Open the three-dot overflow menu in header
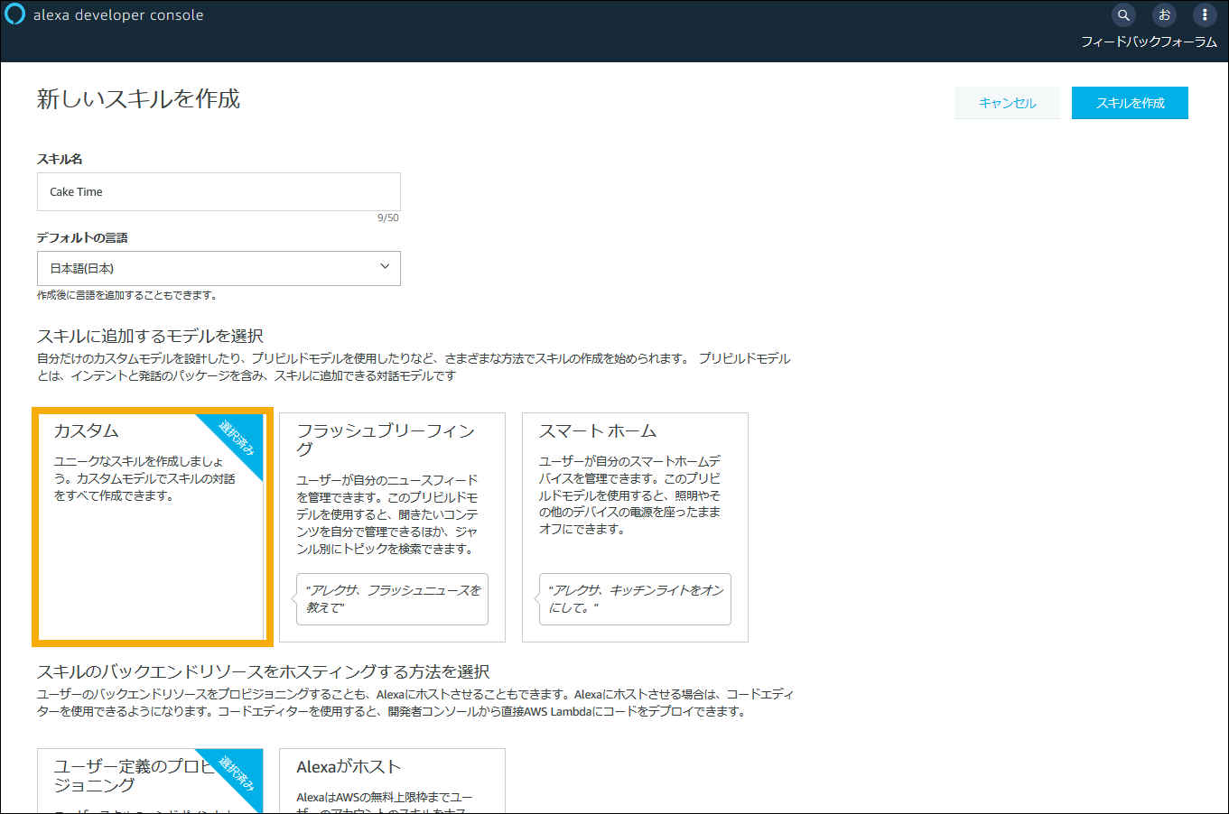 point(1205,14)
